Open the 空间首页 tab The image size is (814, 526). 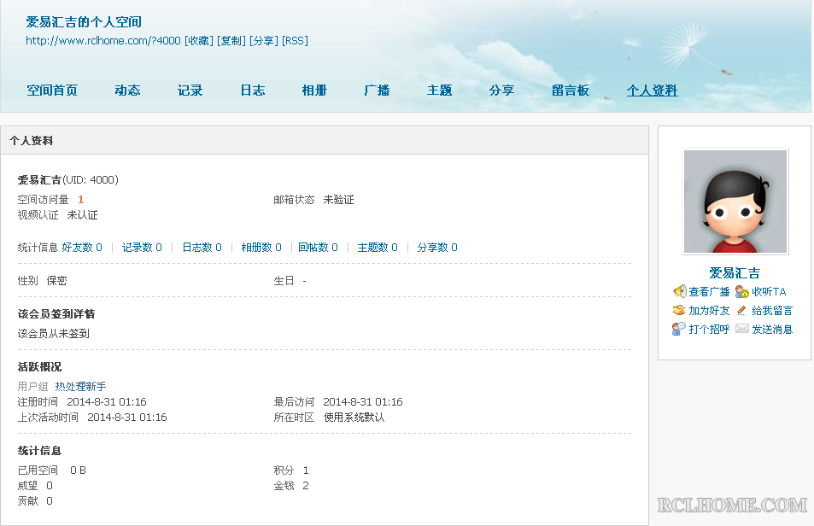tap(52, 91)
